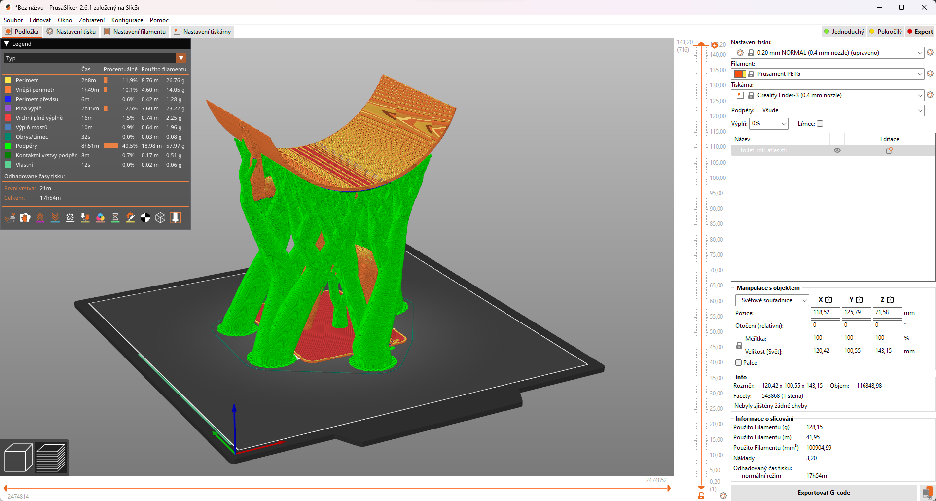Enable the Límec checkbox

tap(820, 124)
